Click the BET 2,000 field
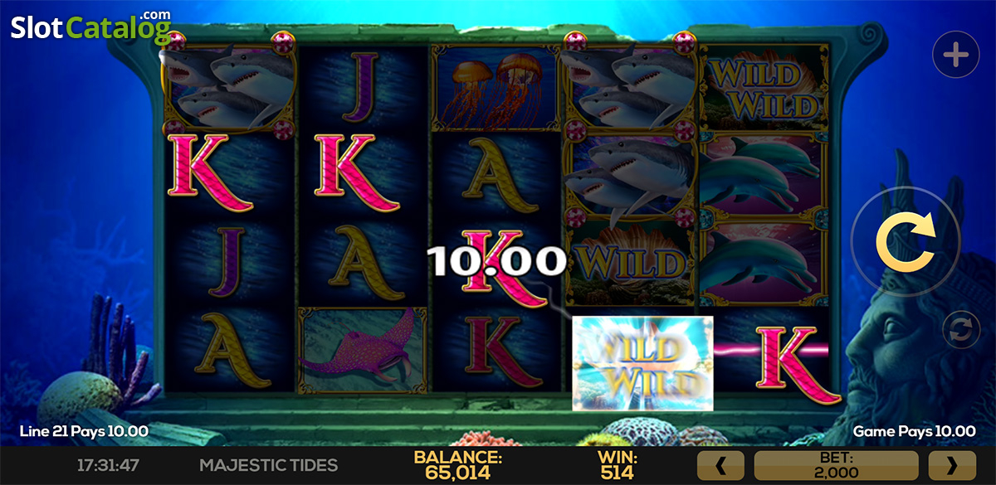This screenshot has width=996, height=485. click(x=837, y=466)
